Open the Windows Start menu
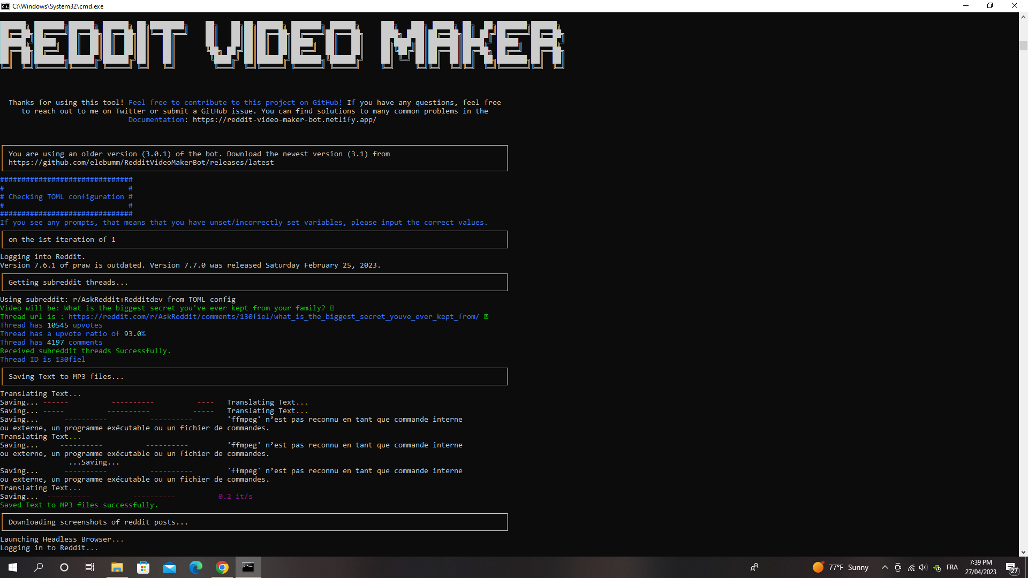 12,567
